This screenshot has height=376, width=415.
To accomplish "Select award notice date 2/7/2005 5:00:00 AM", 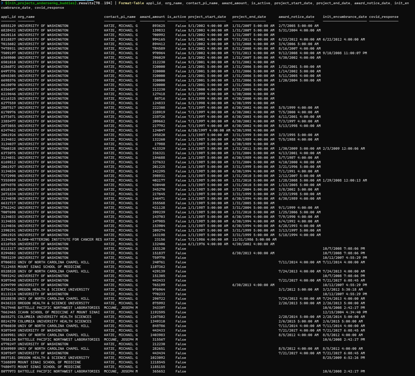I will [x=299, y=26].
